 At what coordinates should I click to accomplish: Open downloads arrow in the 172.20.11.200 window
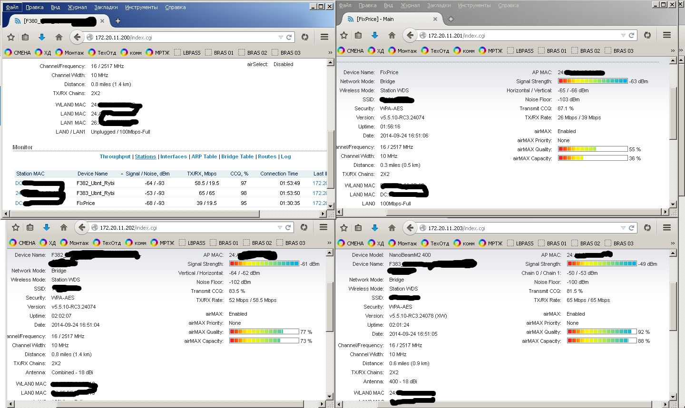[x=42, y=37]
